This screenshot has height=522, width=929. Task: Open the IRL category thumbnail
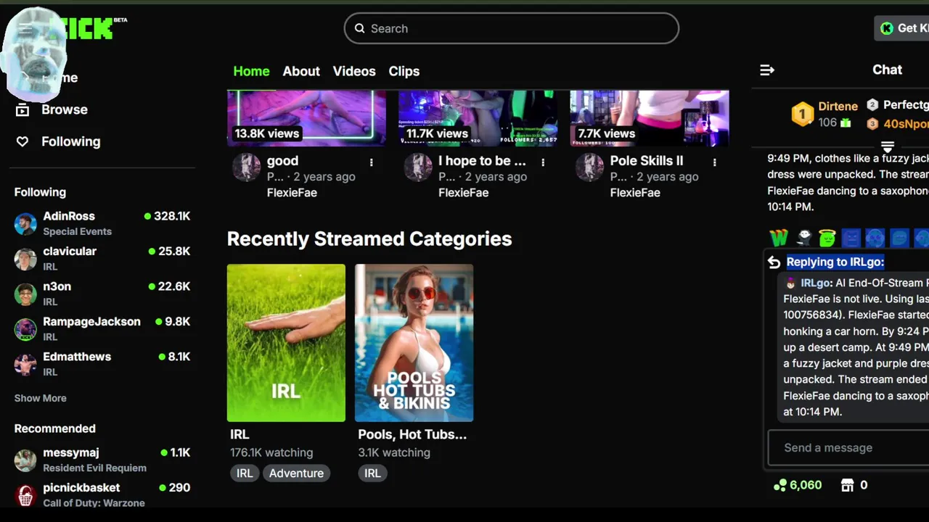click(286, 343)
